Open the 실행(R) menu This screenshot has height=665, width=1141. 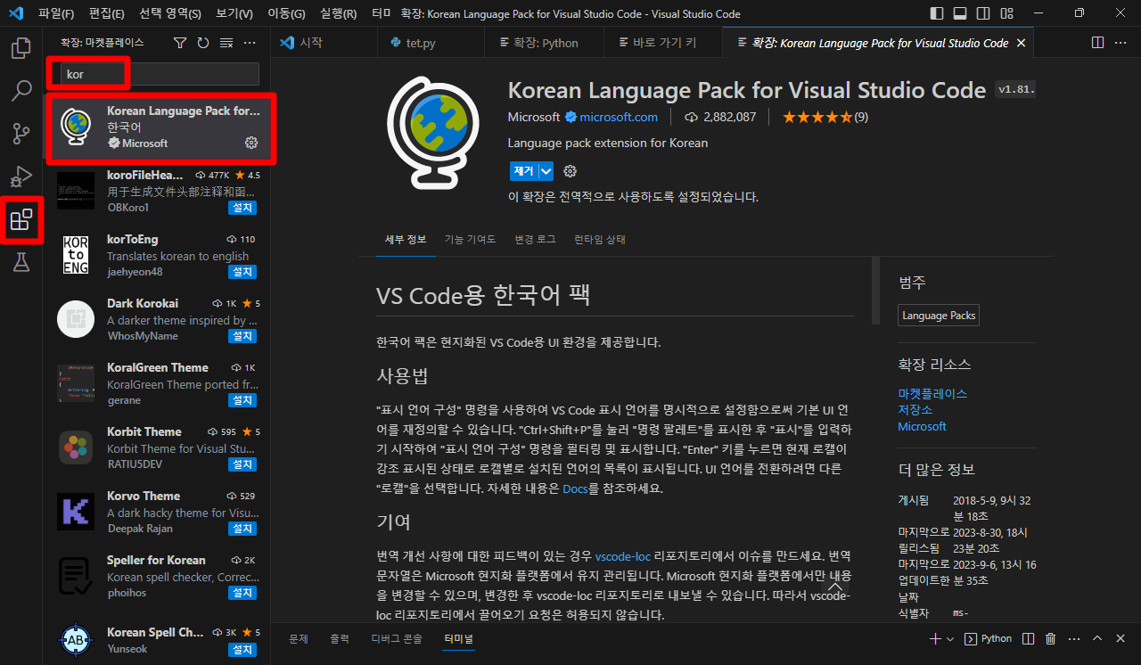(x=338, y=13)
